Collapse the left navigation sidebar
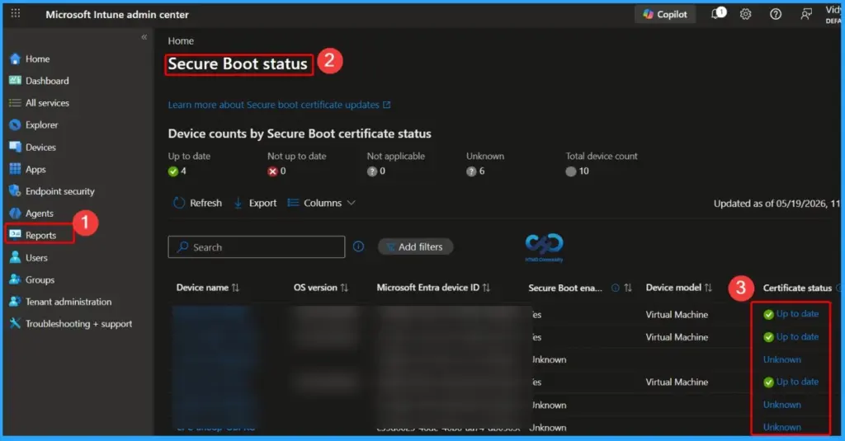 (144, 37)
